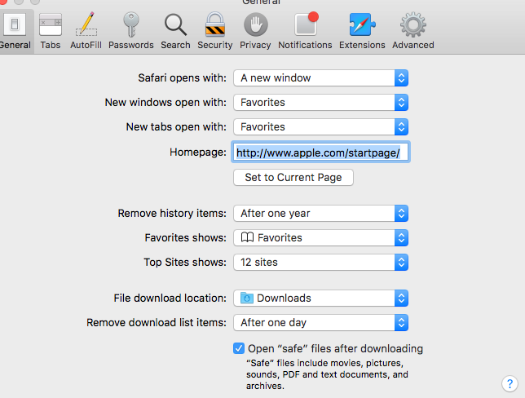Open Notifications preferences icon

point(305,32)
